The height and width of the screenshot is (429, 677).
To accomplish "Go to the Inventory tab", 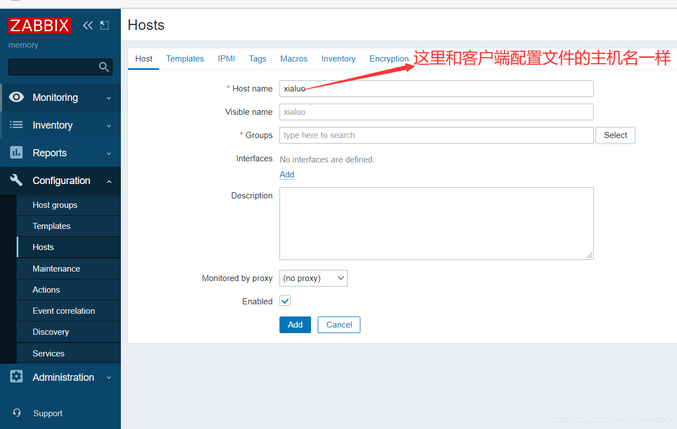I will click(338, 59).
